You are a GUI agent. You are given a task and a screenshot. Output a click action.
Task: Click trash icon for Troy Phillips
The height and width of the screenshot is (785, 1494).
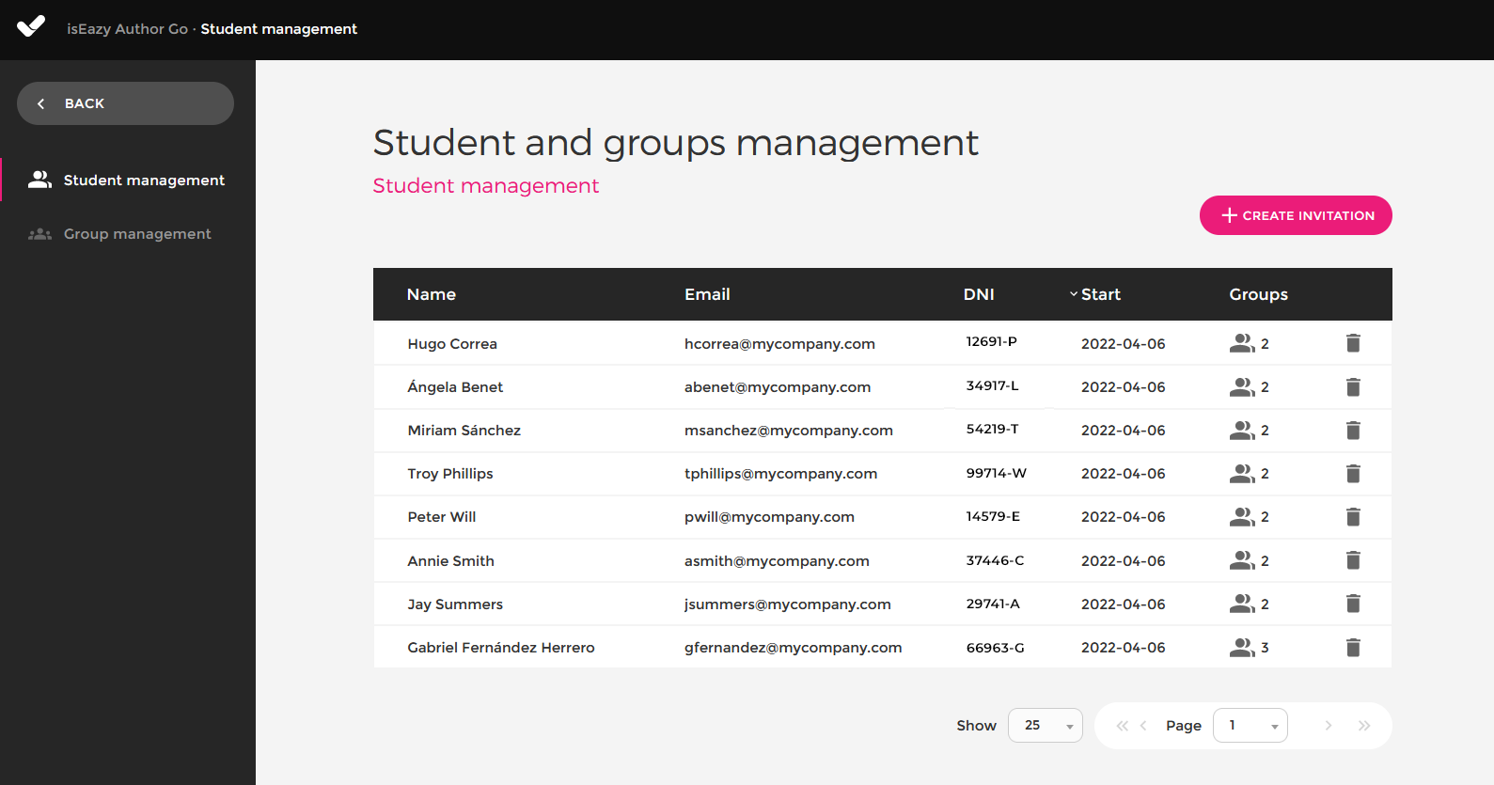(1353, 474)
